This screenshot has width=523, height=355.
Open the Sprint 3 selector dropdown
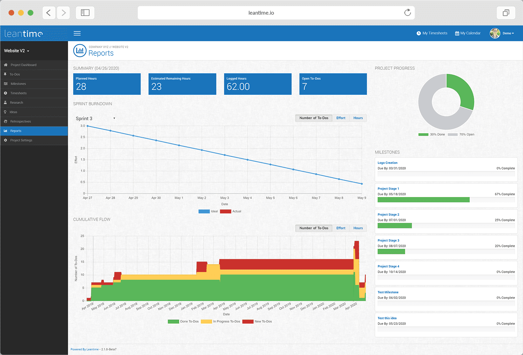pyautogui.click(x=95, y=119)
